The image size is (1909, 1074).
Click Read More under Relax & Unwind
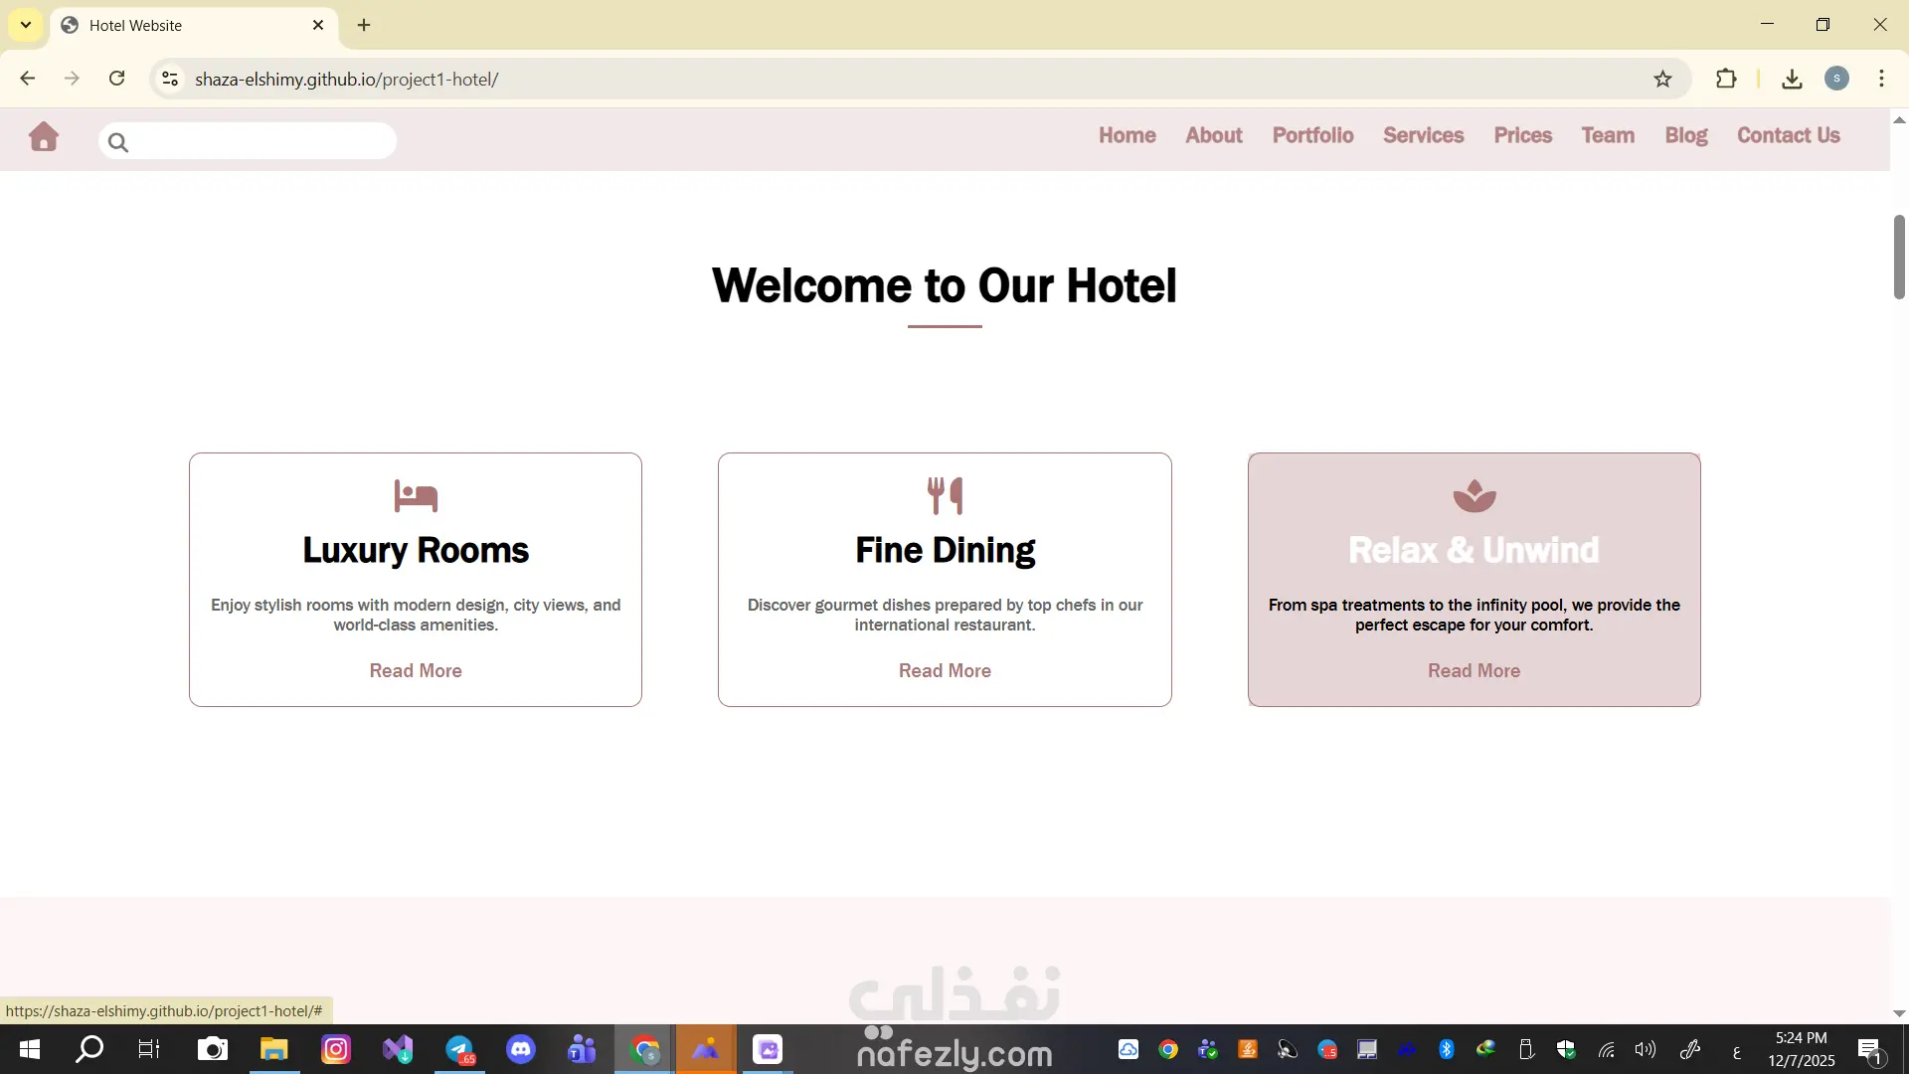tap(1474, 671)
